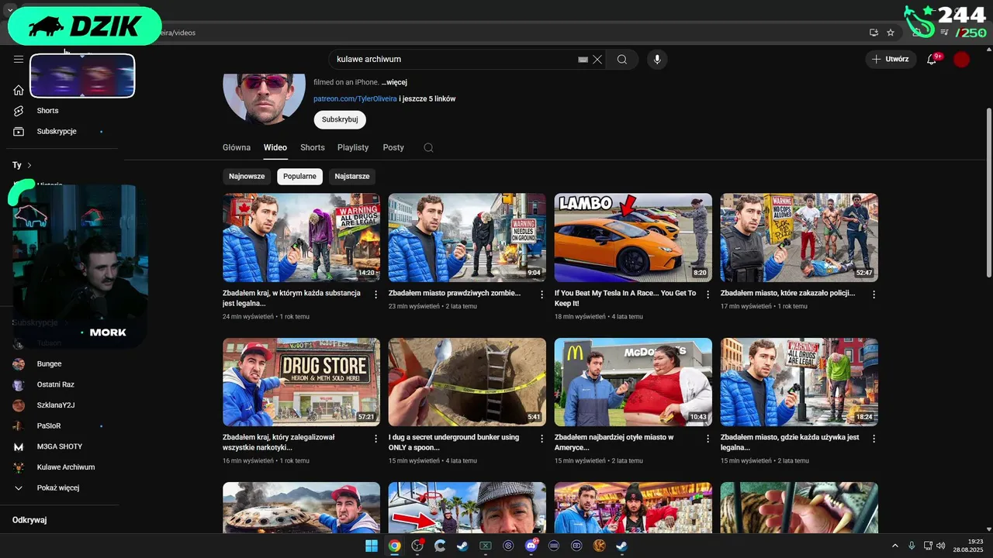Viewport: 993px width, 558px height.
Task: Sort videos by Najnowsze
Action: click(247, 176)
